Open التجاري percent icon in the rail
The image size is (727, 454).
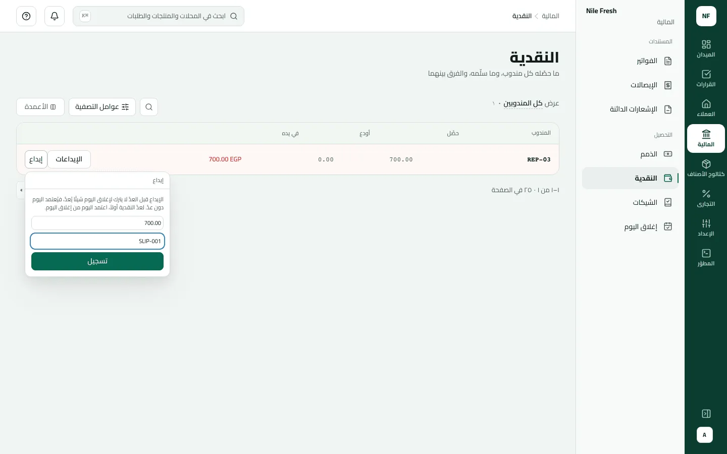(x=706, y=198)
